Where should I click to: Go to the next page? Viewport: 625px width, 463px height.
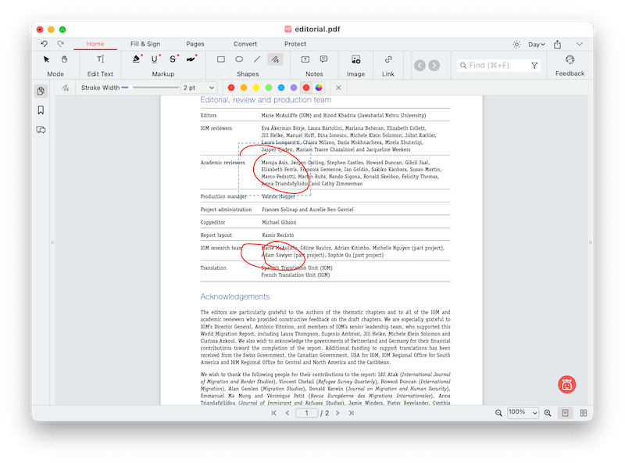(337, 413)
